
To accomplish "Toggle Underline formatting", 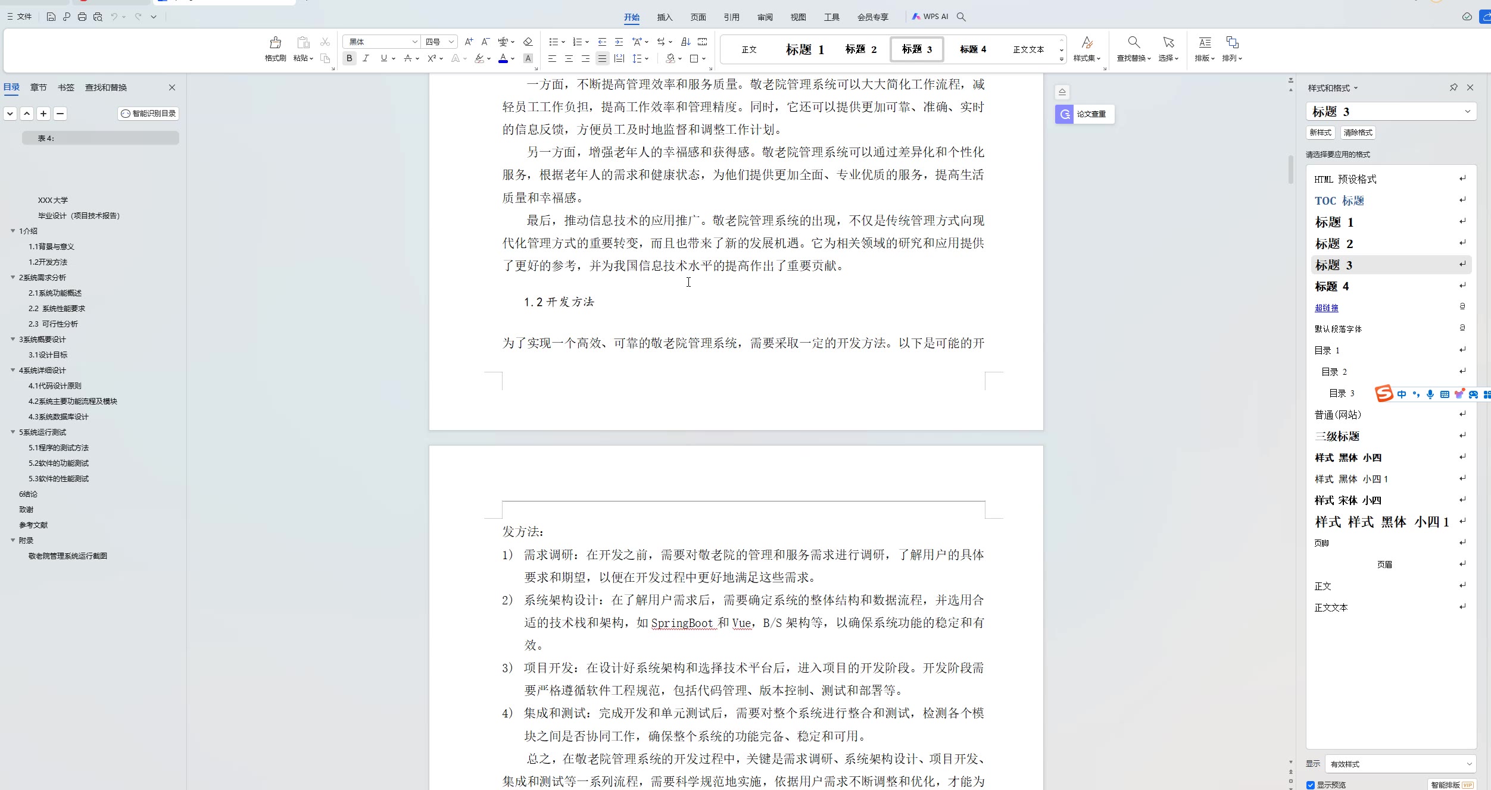I will pyautogui.click(x=383, y=58).
